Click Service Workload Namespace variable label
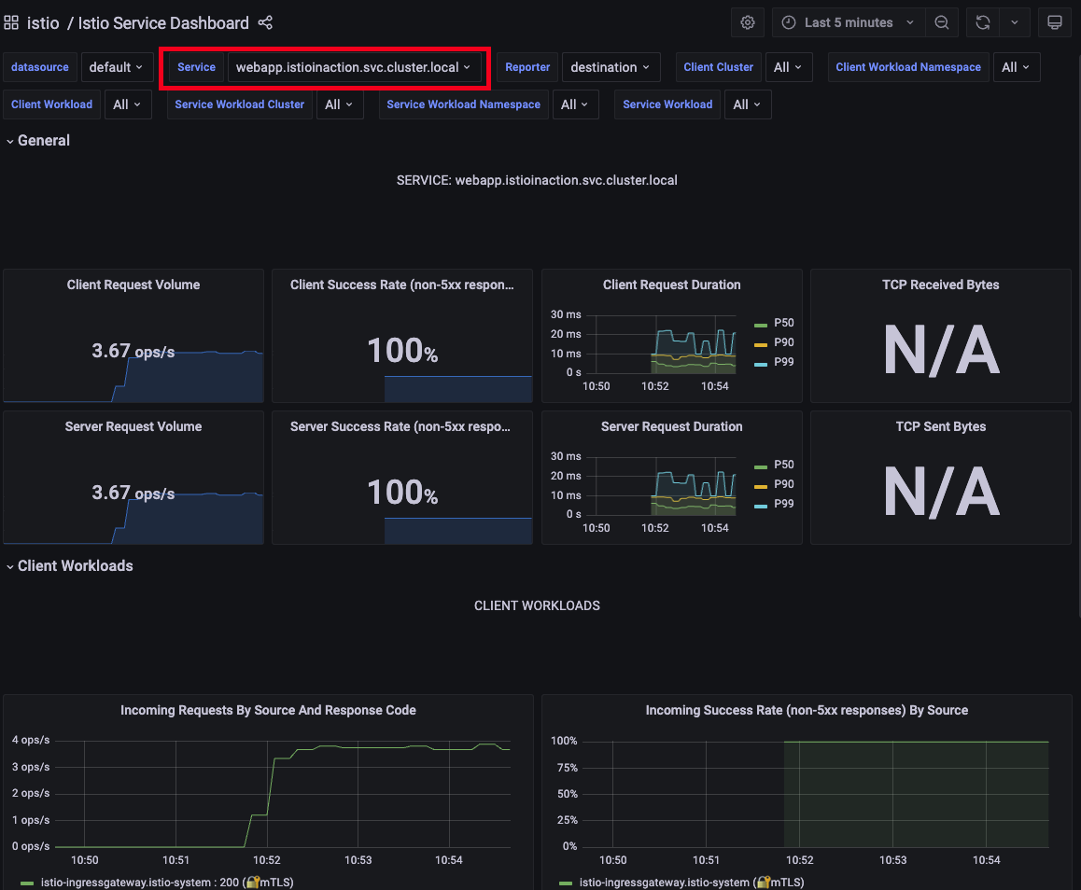Image resolution: width=1081 pixels, height=890 pixels. click(x=463, y=104)
